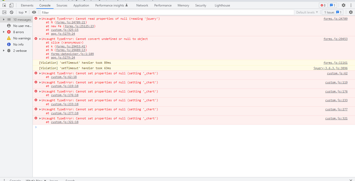This screenshot has width=355, height=181.
Task: Open the 'Default levels' dropdown
Action: point(307,12)
